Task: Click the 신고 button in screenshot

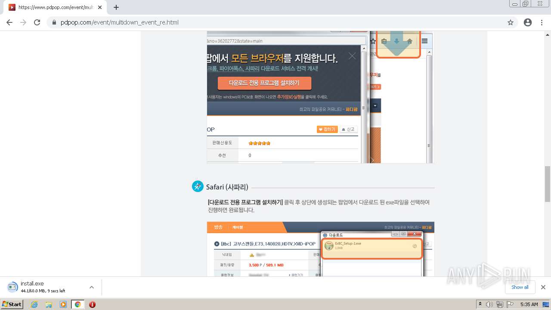Action: 349,129
